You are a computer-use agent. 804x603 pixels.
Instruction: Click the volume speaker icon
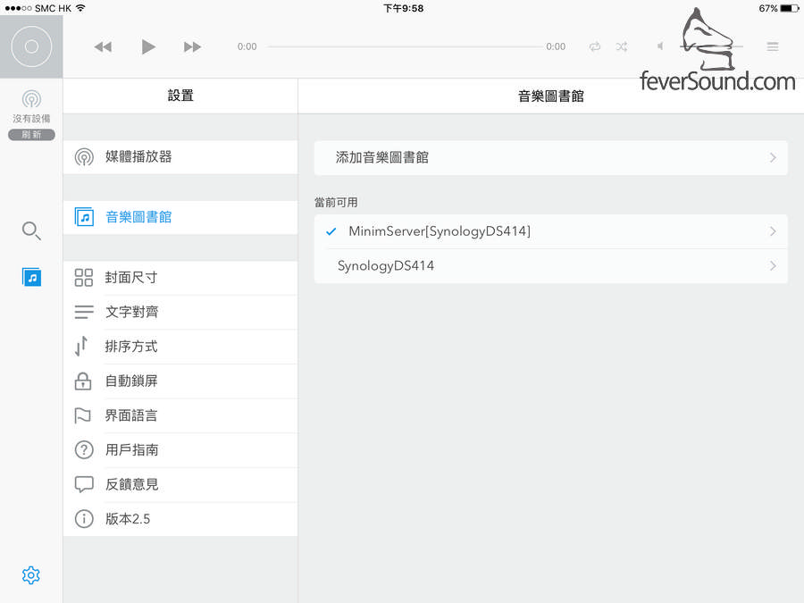[x=660, y=46]
